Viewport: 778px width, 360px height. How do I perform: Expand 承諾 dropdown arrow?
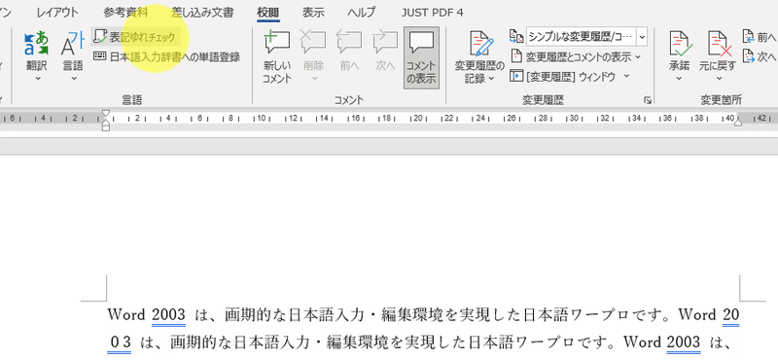tap(680, 79)
